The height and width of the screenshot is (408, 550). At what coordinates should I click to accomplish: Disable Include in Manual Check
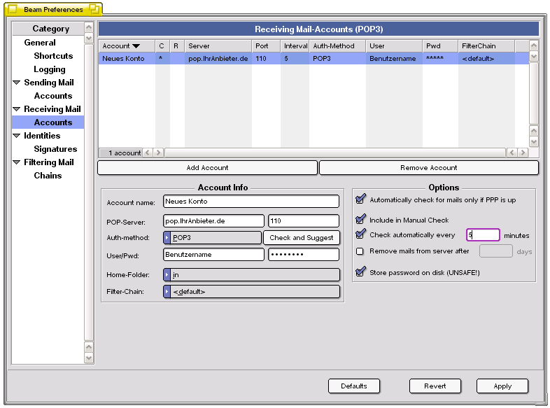pos(360,220)
